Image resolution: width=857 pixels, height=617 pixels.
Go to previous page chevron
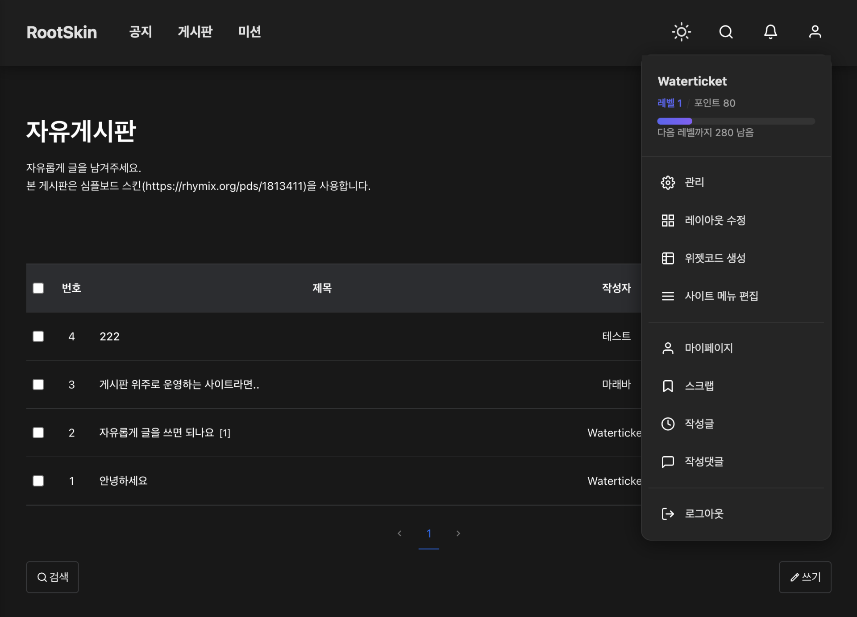click(x=399, y=533)
